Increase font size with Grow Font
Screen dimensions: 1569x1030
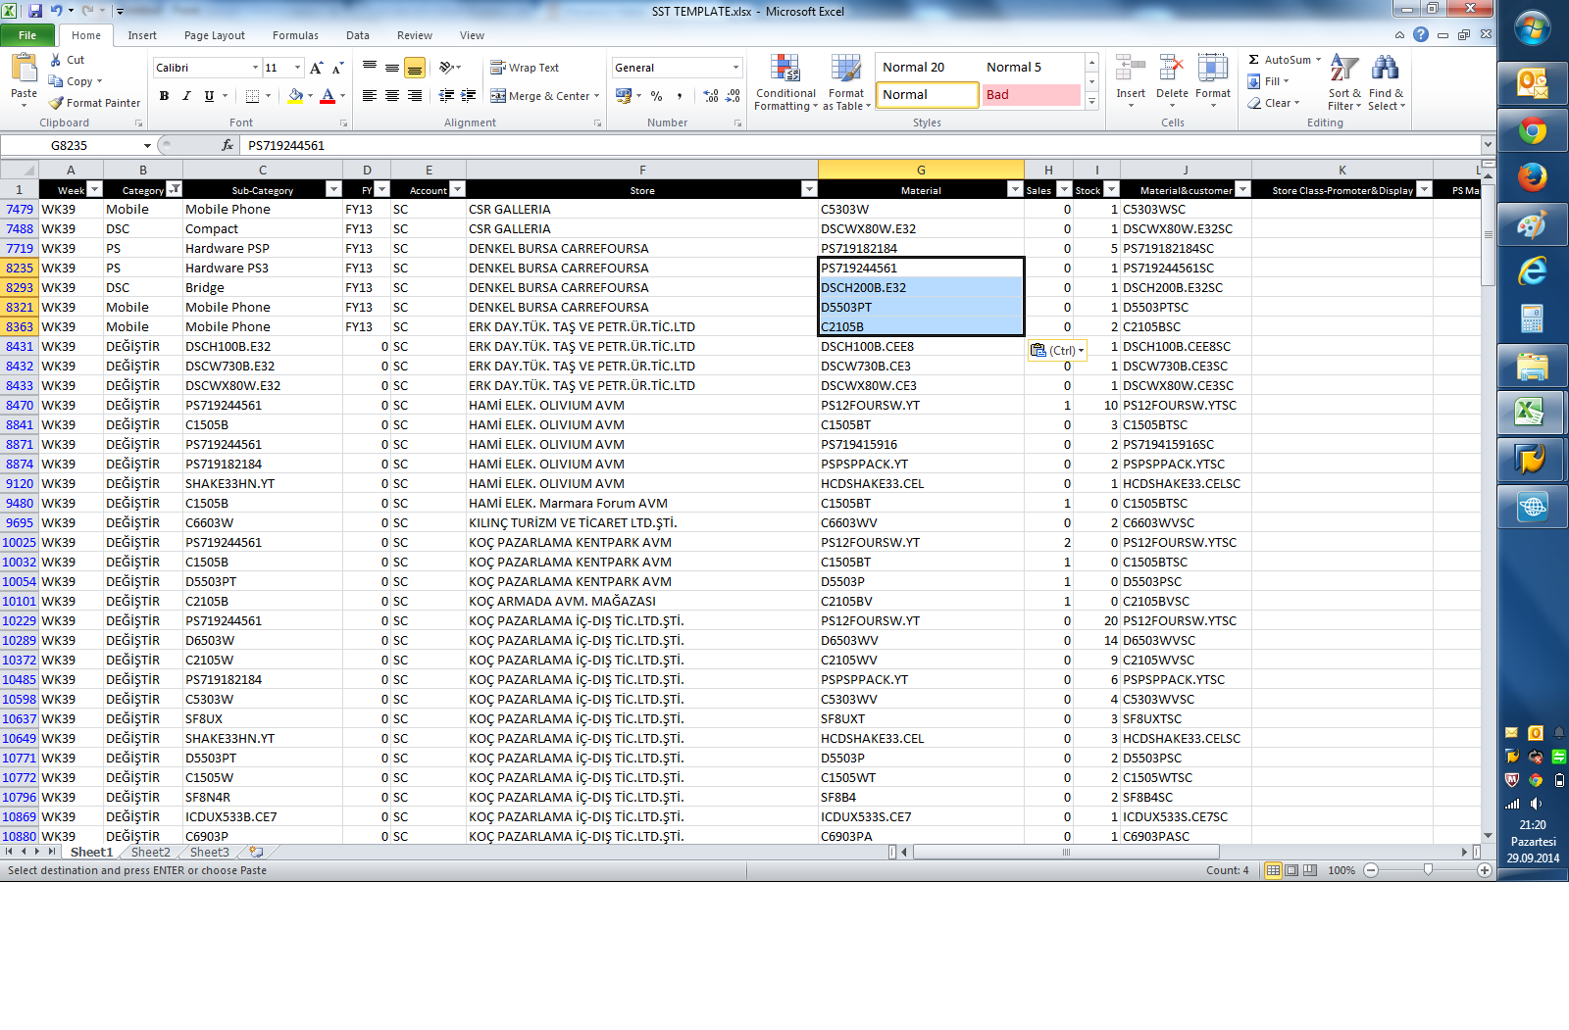[x=316, y=68]
